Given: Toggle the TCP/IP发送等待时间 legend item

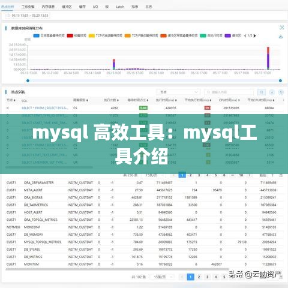Looking at the screenshot, I should (x=106, y=35).
